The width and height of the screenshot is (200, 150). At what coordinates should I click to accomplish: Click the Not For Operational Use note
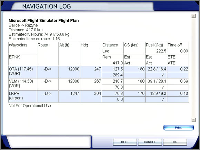point(30,106)
